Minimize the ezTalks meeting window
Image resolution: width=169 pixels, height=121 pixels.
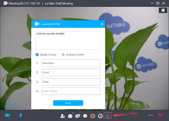point(152,3)
